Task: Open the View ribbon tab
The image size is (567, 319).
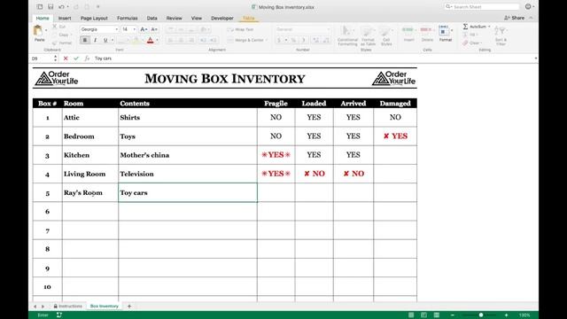Action: tap(197, 18)
